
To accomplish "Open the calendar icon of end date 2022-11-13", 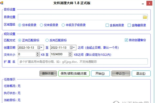I will [x=71, y=47].
